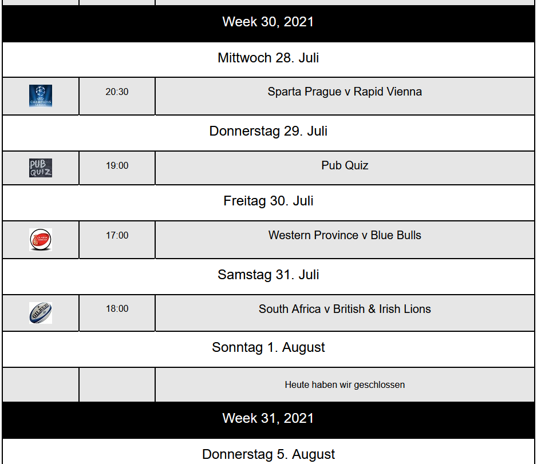537x464 pixels.
Task: Open South Africa v British & Irish Lions
Action: (345, 309)
